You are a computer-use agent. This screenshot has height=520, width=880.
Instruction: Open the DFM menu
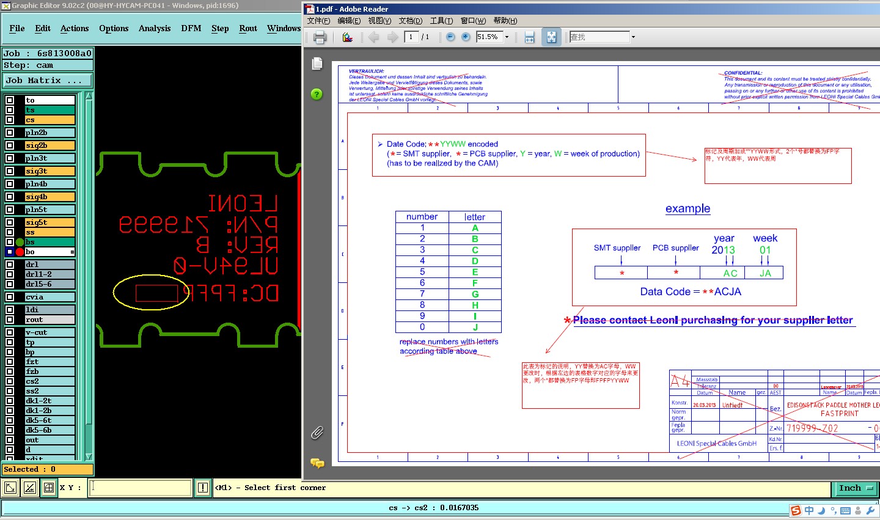coord(191,28)
